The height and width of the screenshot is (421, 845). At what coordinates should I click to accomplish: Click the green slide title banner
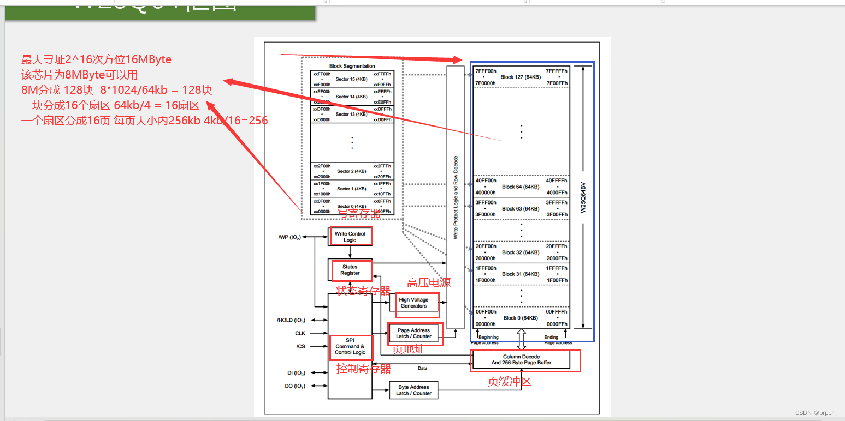(158, 11)
